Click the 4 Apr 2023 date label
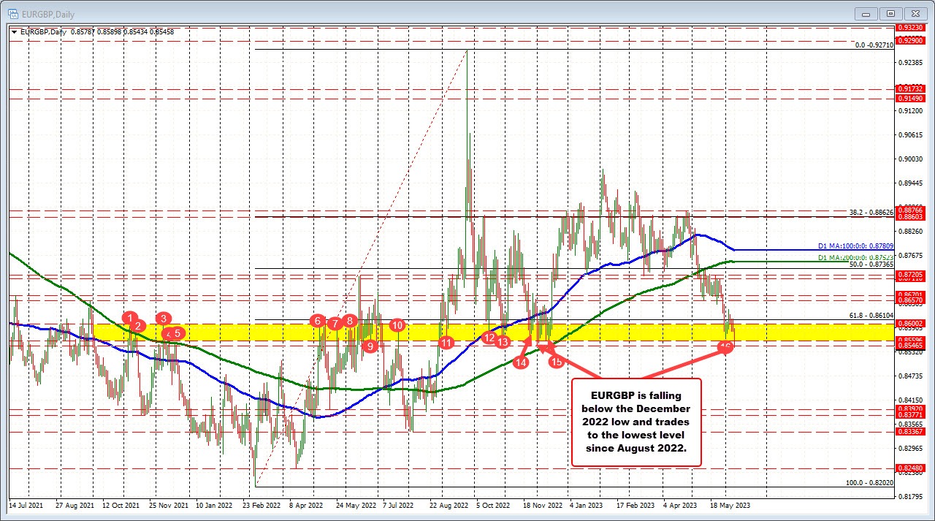This screenshot has width=935, height=521. (x=681, y=505)
